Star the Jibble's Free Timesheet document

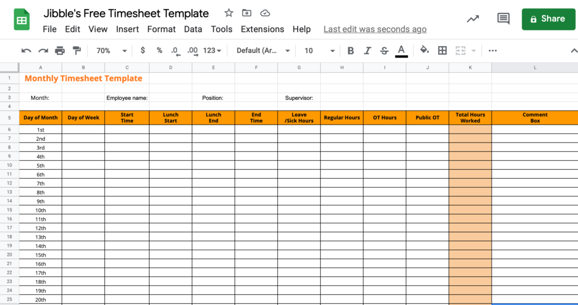click(229, 14)
